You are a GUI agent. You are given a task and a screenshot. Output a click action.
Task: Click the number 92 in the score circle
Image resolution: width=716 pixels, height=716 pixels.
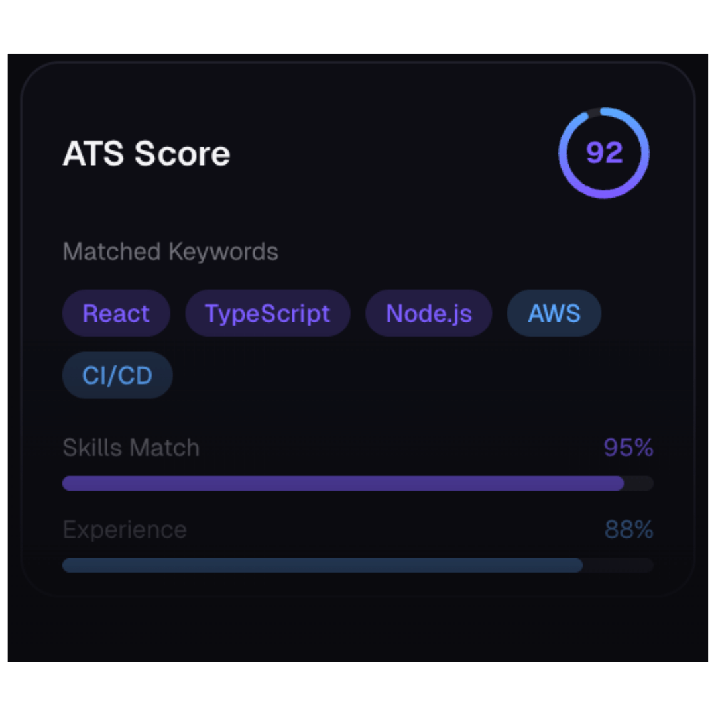pyautogui.click(x=605, y=153)
